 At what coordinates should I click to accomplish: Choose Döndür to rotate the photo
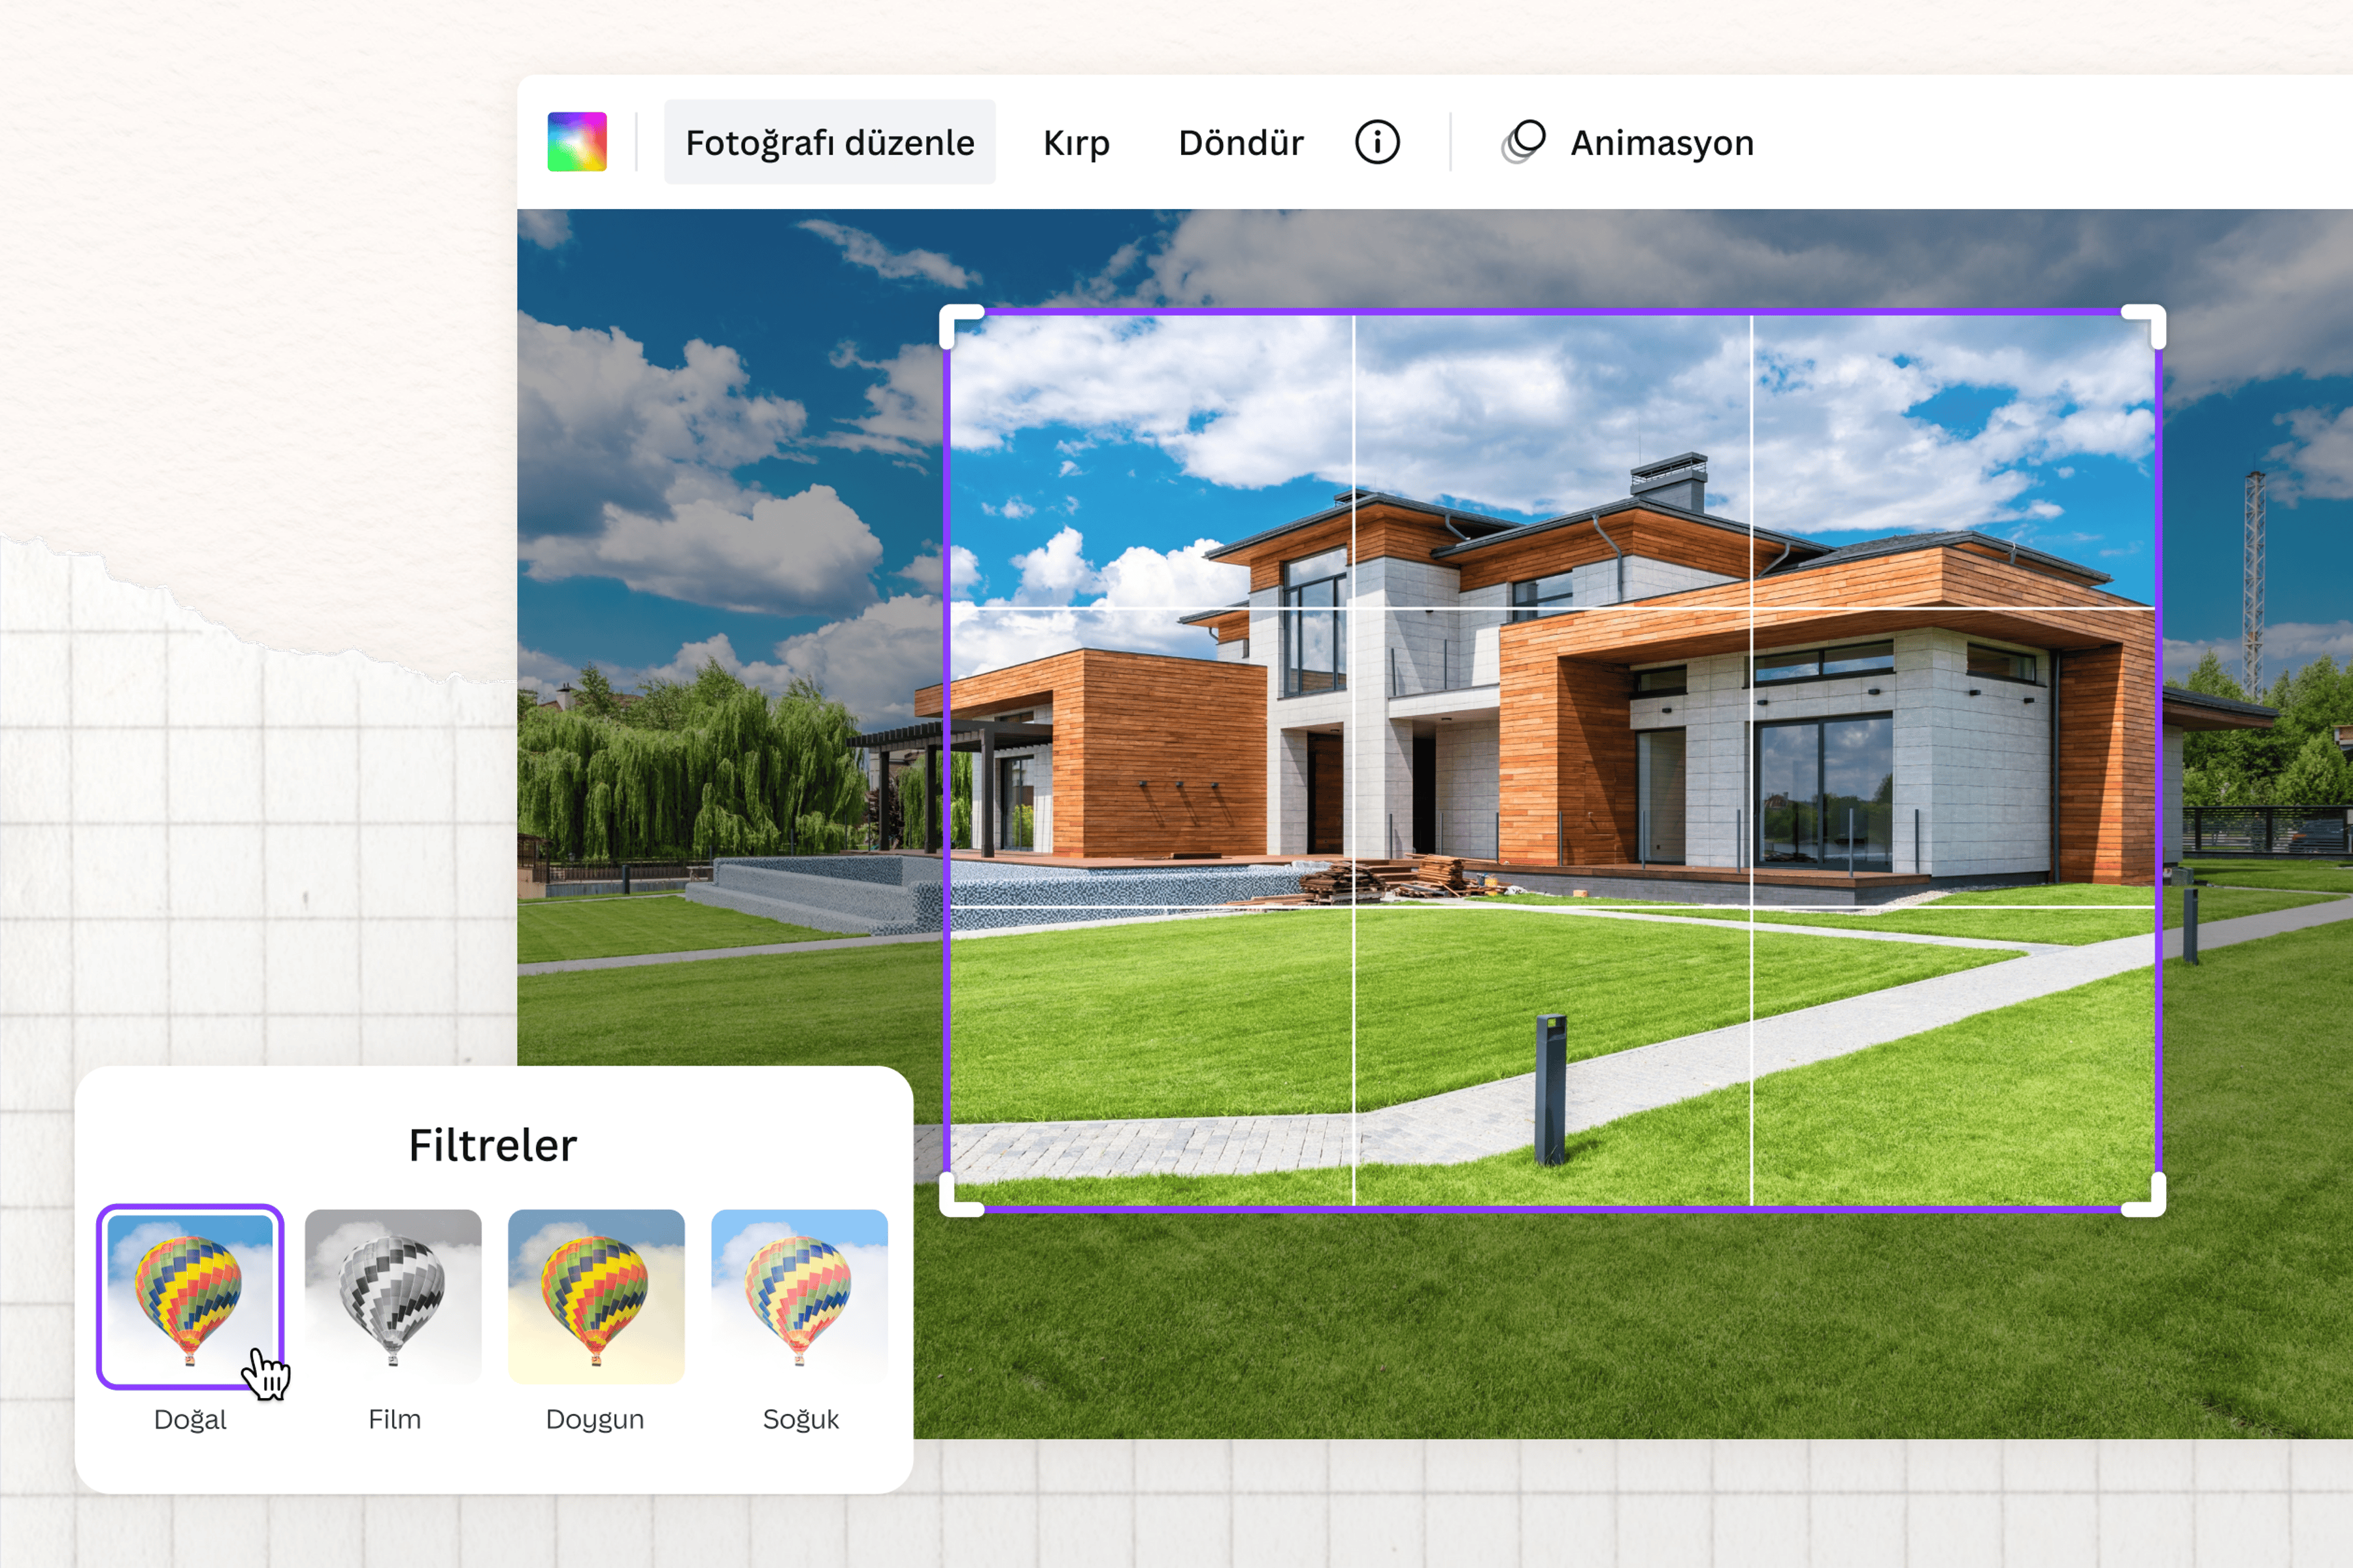(x=1241, y=143)
